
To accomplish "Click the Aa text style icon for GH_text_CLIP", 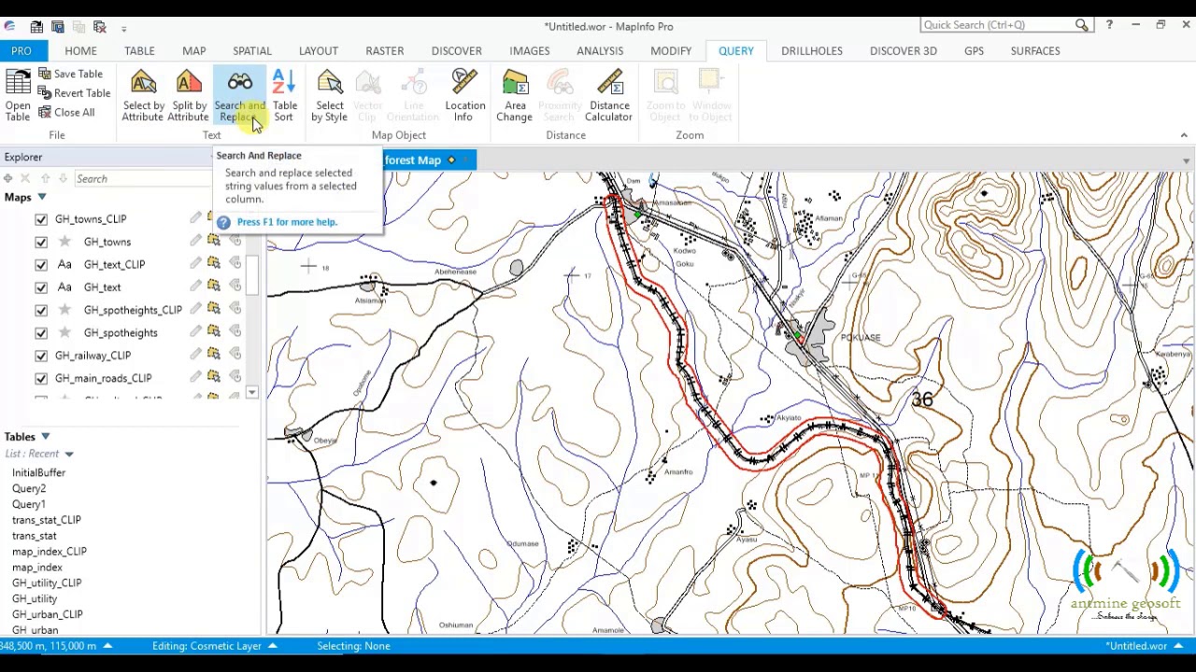I will click(64, 264).
